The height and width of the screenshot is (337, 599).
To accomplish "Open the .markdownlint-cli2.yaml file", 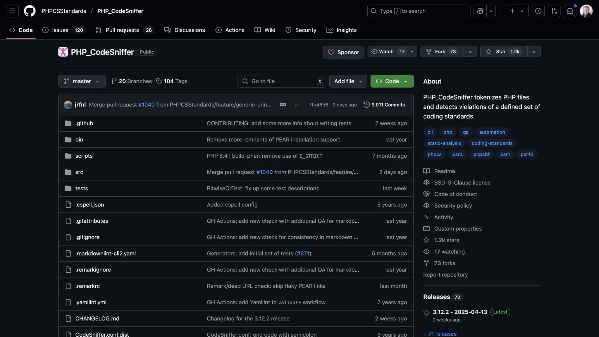I will tap(105, 253).
